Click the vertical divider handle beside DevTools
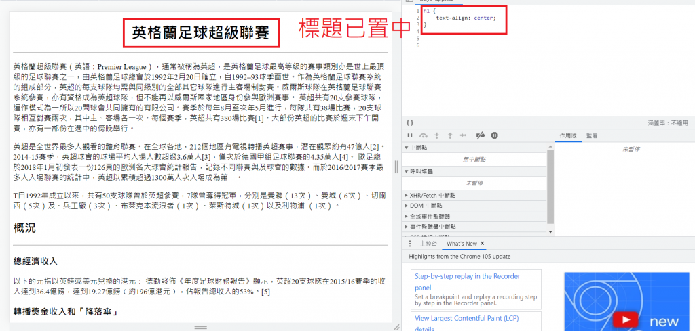The image size is (695, 331). [x=396, y=166]
